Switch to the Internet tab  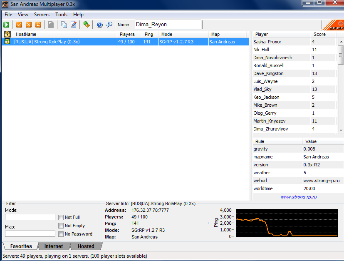(x=54, y=246)
